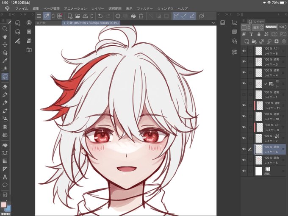Select the Hand move tool
This screenshot has height=216, width=288.
click(x=5, y=36)
